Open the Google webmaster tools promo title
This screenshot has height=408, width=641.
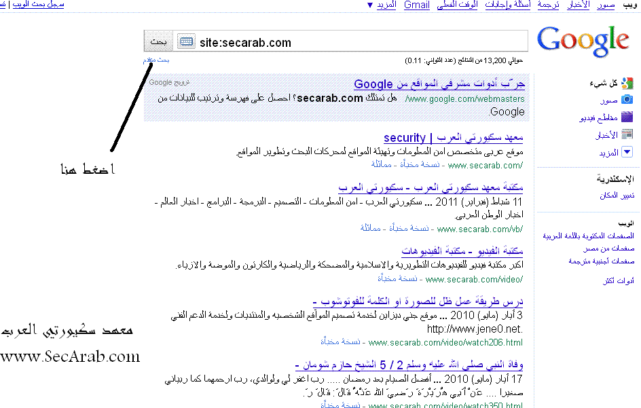point(439,84)
